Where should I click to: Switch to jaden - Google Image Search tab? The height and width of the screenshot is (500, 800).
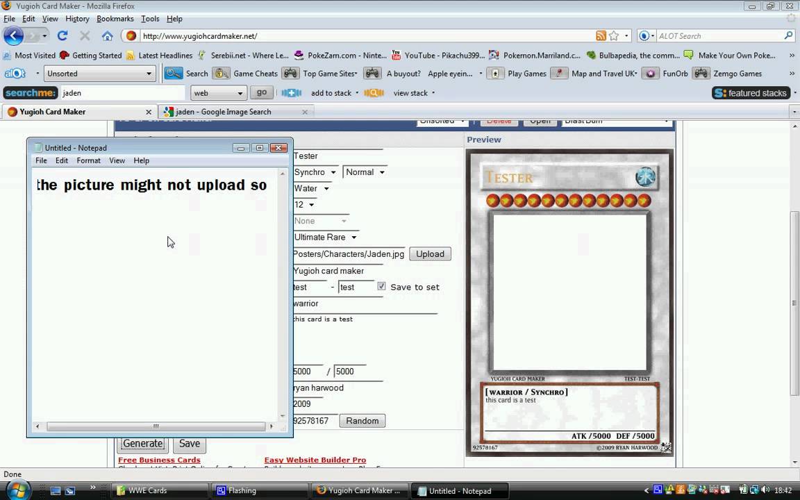(x=236, y=112)
